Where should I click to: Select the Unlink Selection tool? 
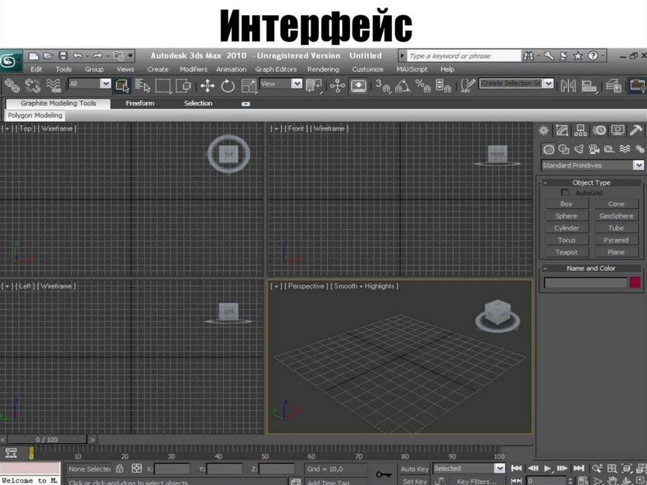tap(33, 86)
